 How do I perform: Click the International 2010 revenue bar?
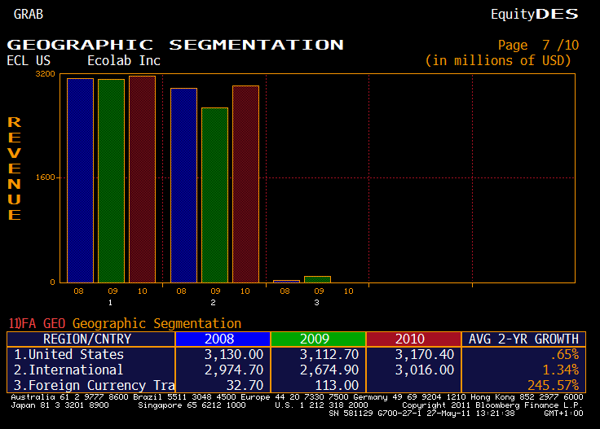pos(245,184)
